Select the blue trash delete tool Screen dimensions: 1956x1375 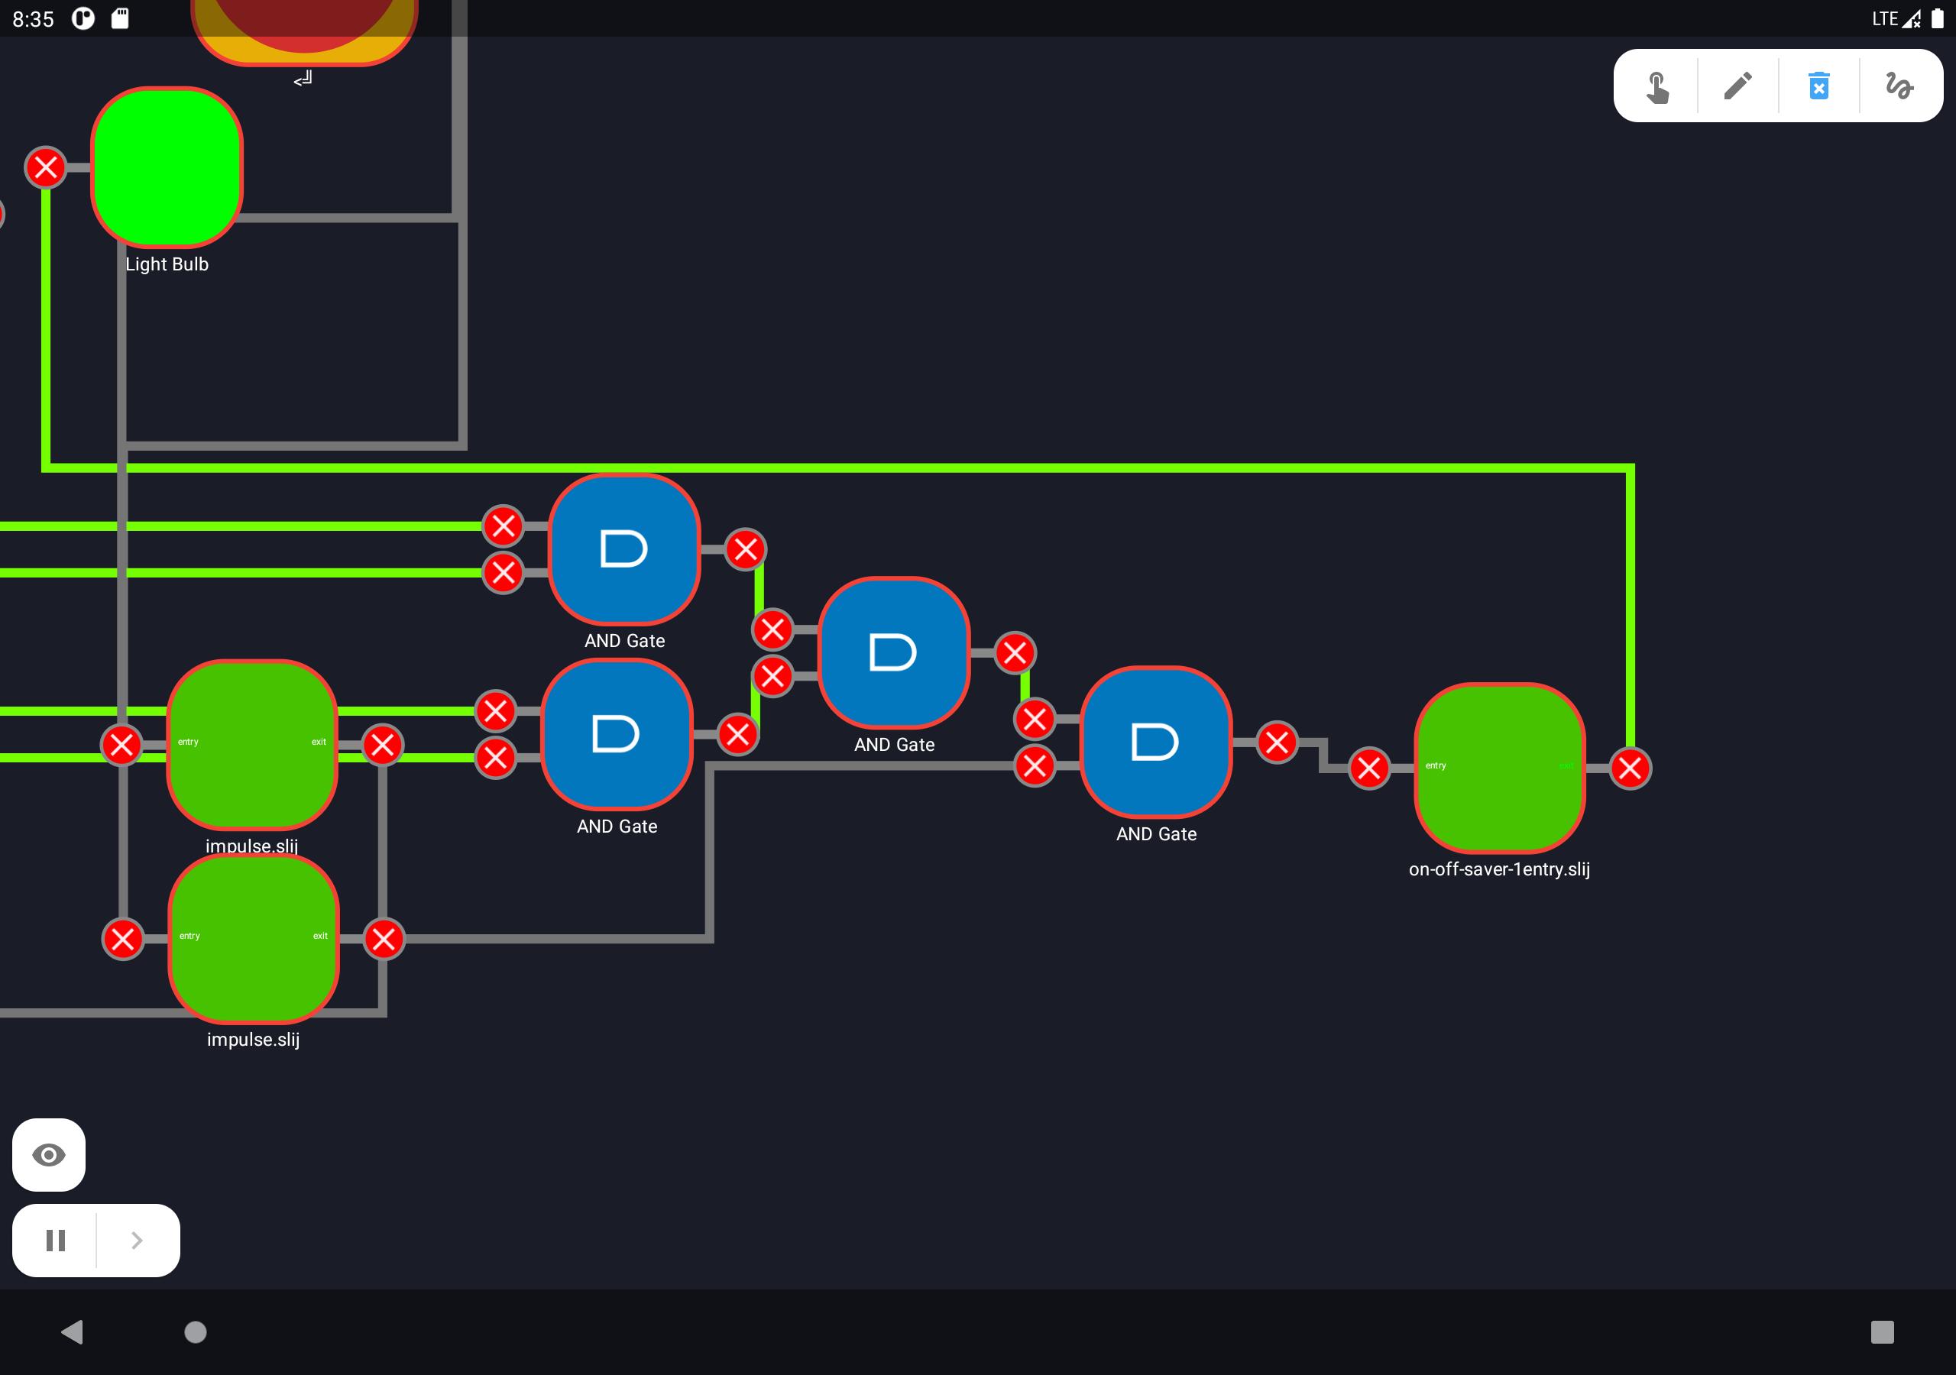[1818, 86]
